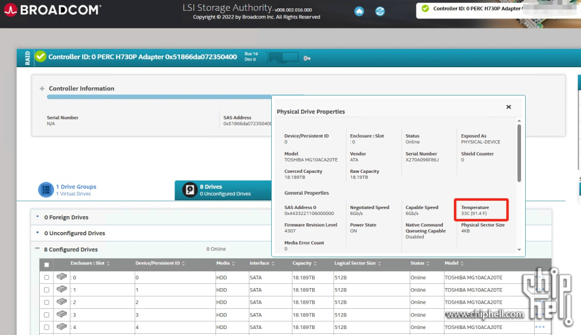Click the SAS Address 0 value 0x4433221106000000

click(x=309, y=213)
